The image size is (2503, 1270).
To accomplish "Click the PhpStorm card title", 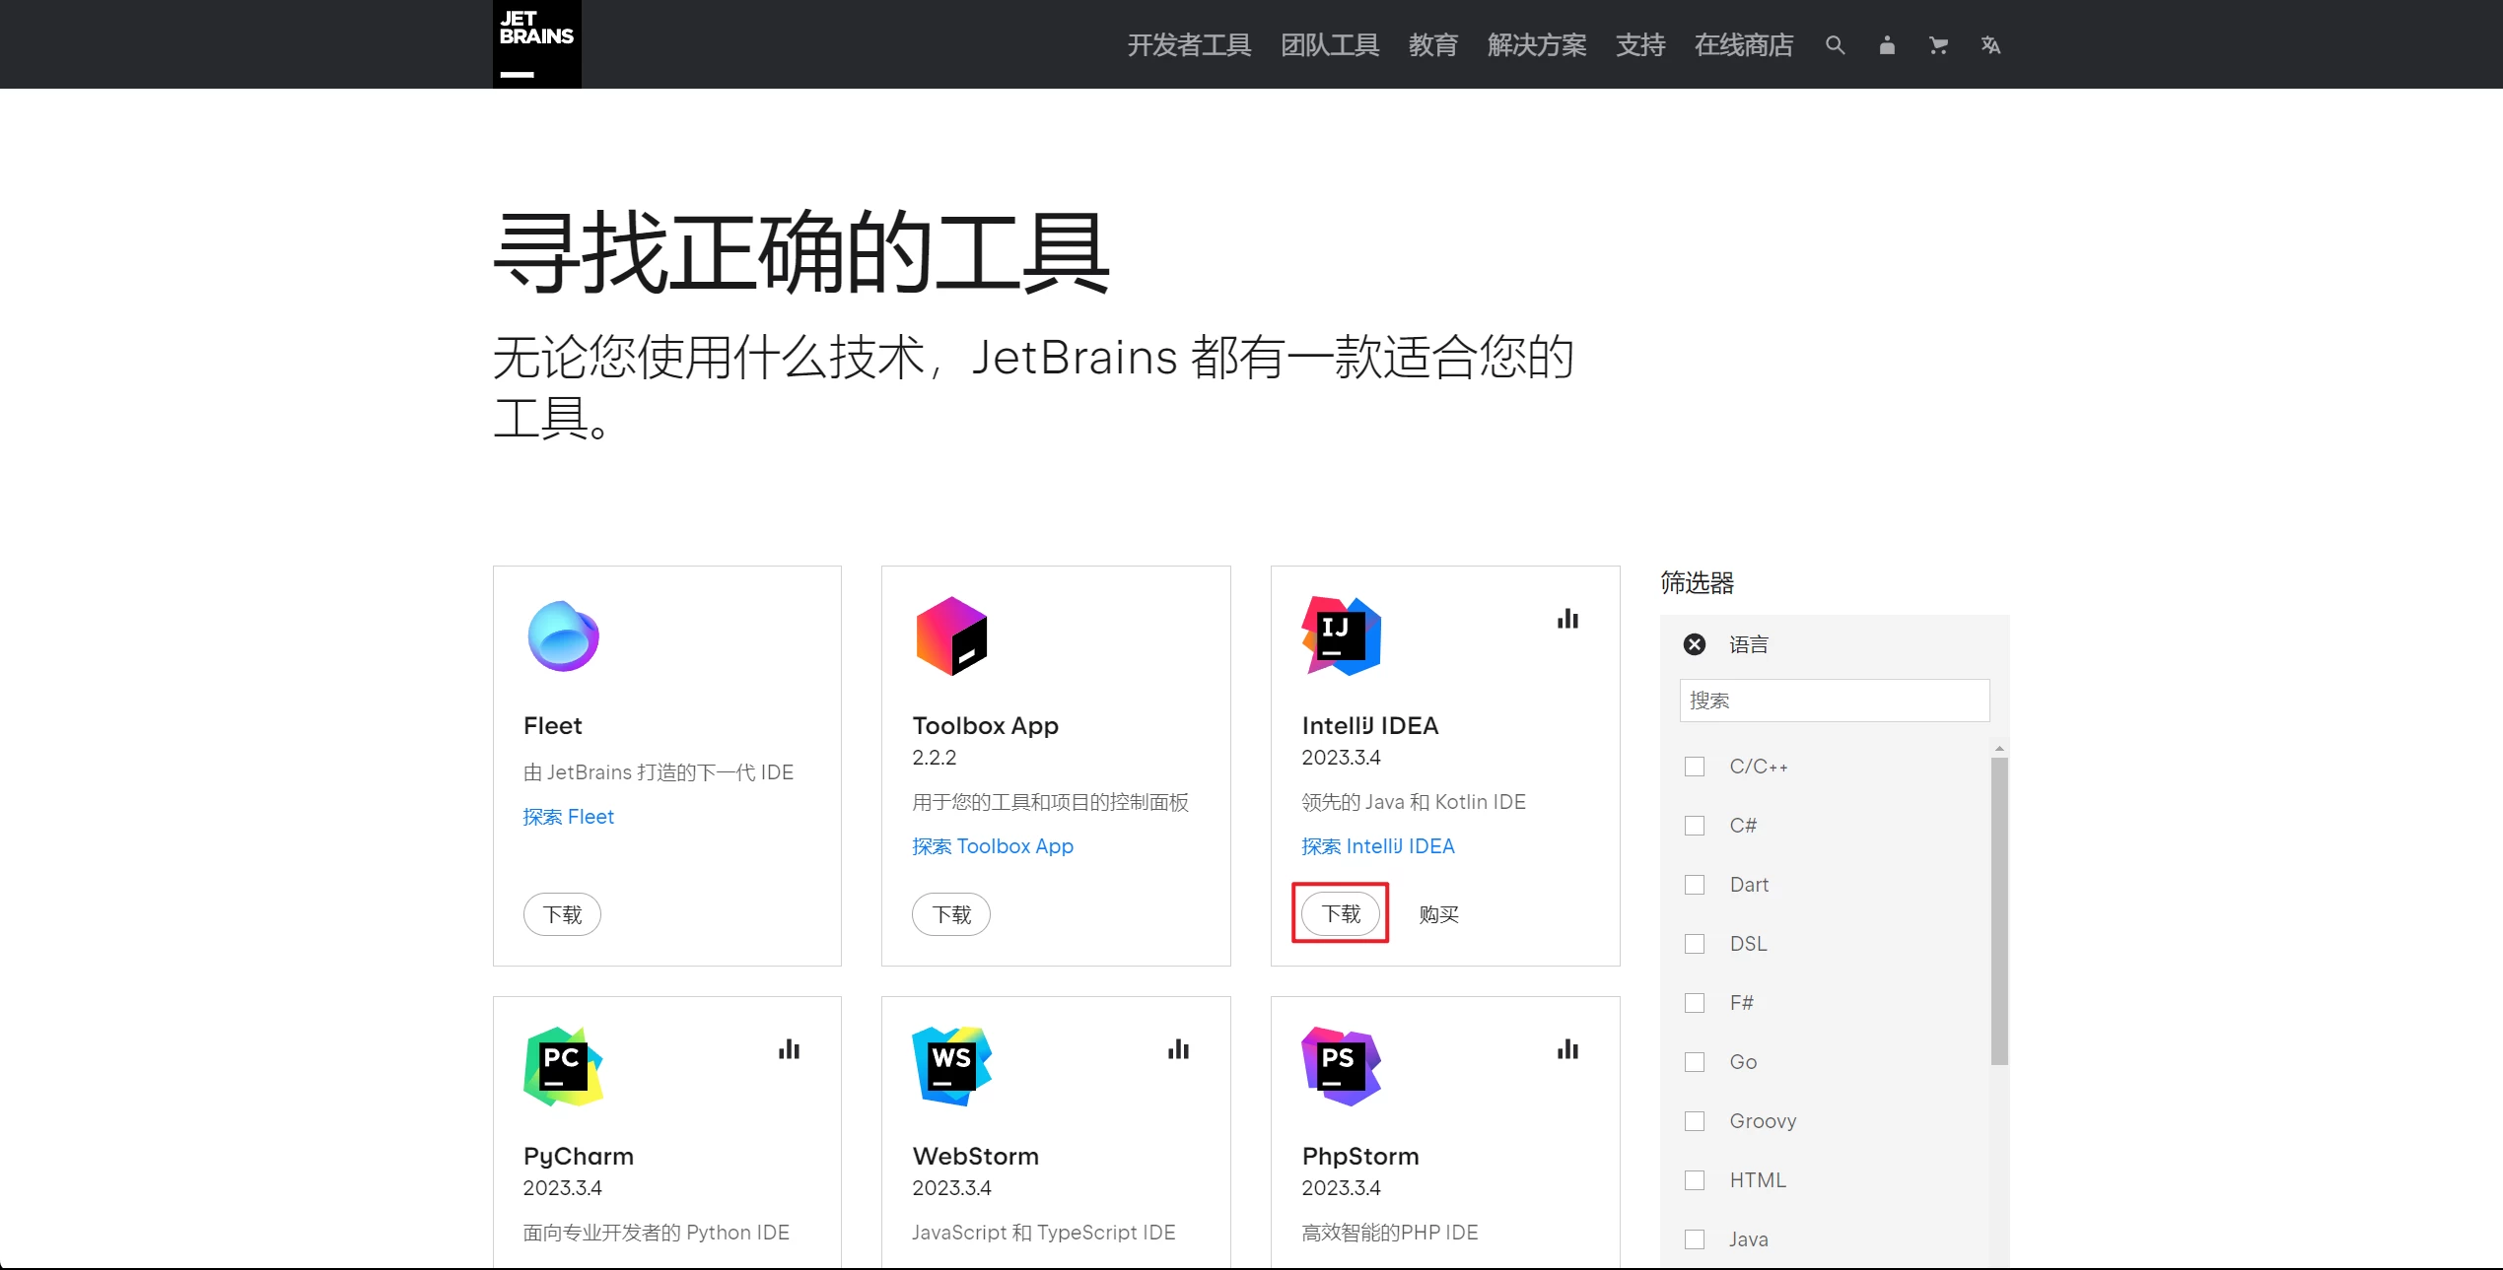I will point(1360,1157).
